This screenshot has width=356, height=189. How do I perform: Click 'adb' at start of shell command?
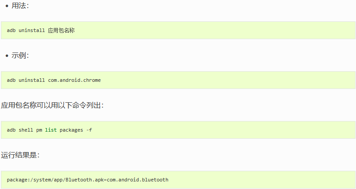[11, 130]
